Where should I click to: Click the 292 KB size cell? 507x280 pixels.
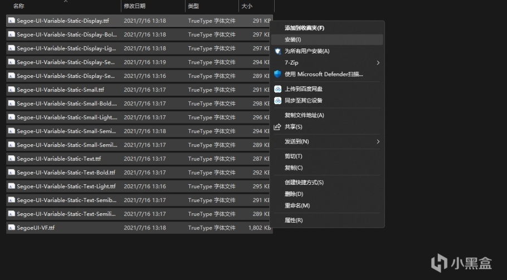click(x=262, y=173)
